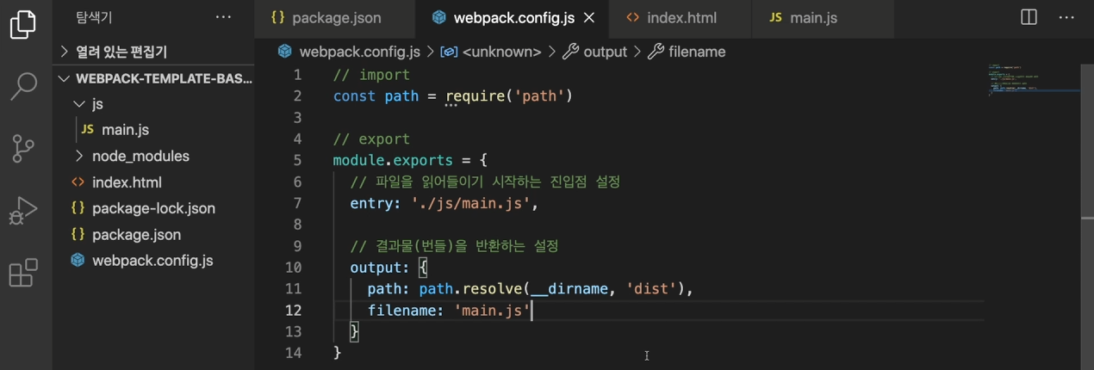Open editor more actions ellipsis
Viewport: 1094px width, 370px height.
pos(1066,17)
